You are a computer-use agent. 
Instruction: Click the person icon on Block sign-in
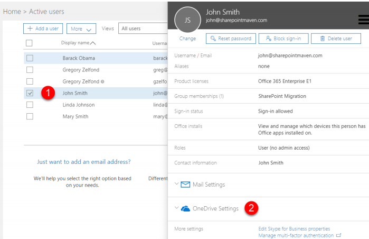coord(268,39)
